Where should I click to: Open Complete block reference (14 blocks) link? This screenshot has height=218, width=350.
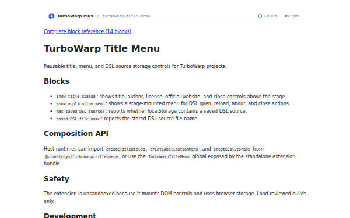[x=87, y=31]
